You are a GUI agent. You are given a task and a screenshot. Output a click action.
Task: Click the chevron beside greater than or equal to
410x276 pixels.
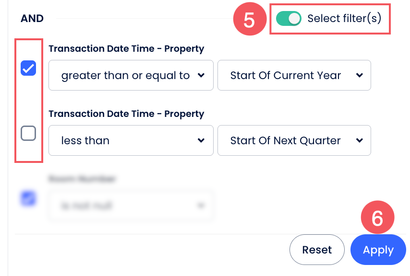[x=201, y=75]
